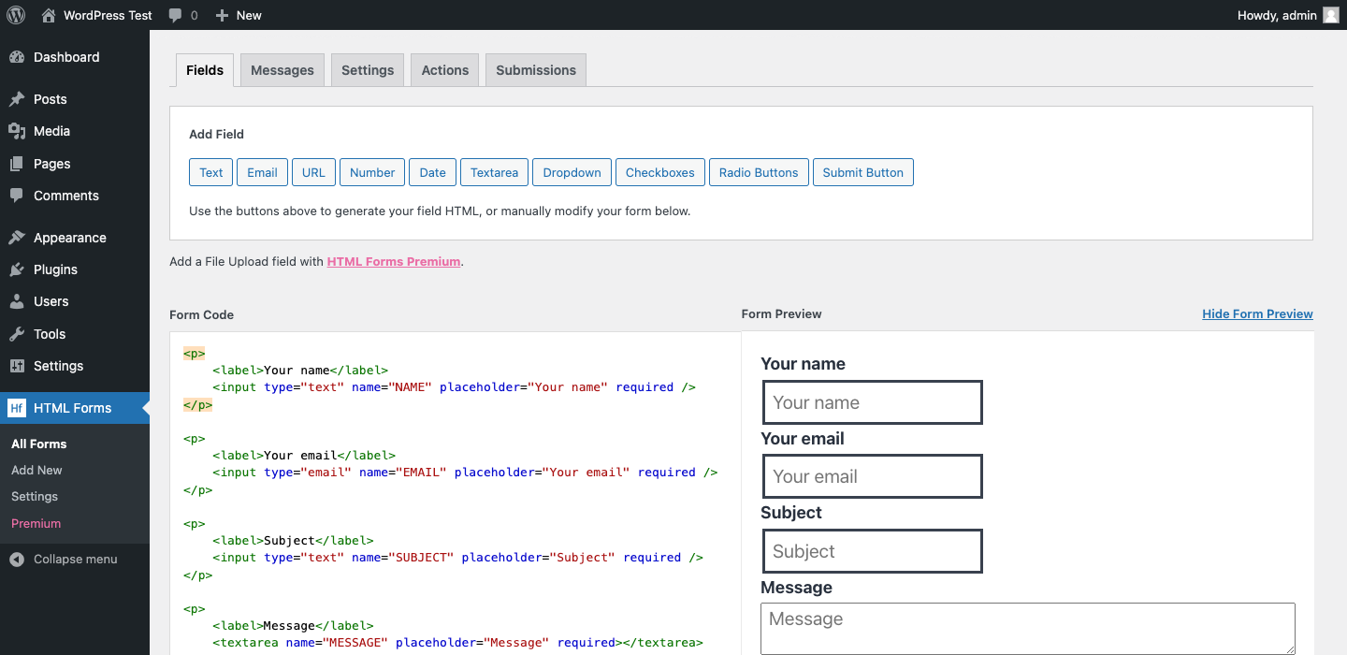Click Howdy, admin account menu
Screen dimensions: 1347x655
pos(1288,15)
